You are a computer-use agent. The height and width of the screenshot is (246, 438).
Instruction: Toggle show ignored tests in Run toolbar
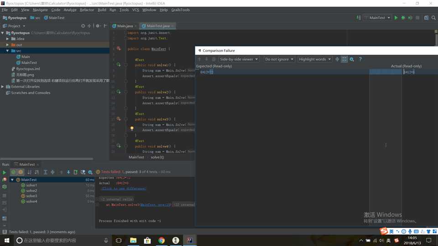click(x=21, y=172)
